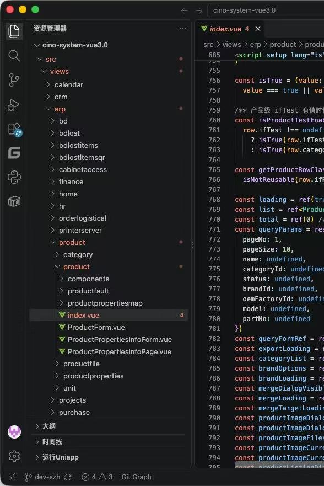Open the warnings count in status bar
Screen dimensions: 324x486
[x=106, y=477]
